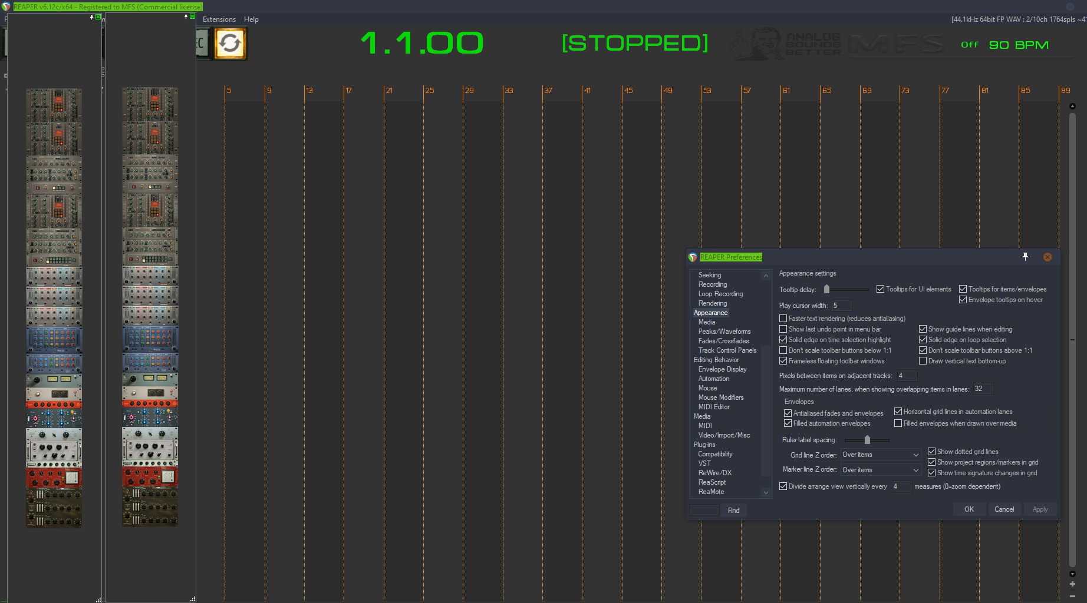Select red compressor plugin in left strip

click(x=54, y=478)
